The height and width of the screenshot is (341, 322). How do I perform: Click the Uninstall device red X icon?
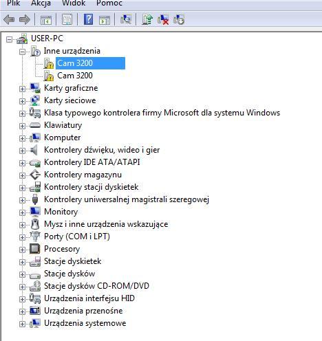coord(163,19)
